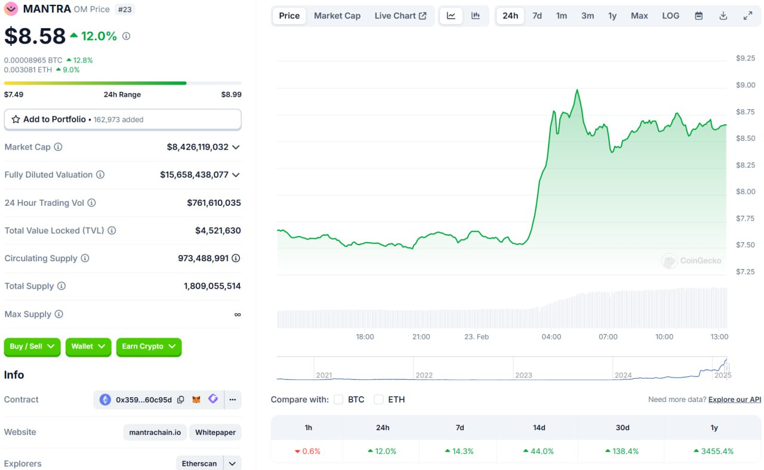Select 1m time range
This screenshot has width=764, height=470.
click(x=562, y=16)
